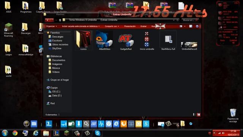
Task: Change the view with the view icon
Action: 181,26
